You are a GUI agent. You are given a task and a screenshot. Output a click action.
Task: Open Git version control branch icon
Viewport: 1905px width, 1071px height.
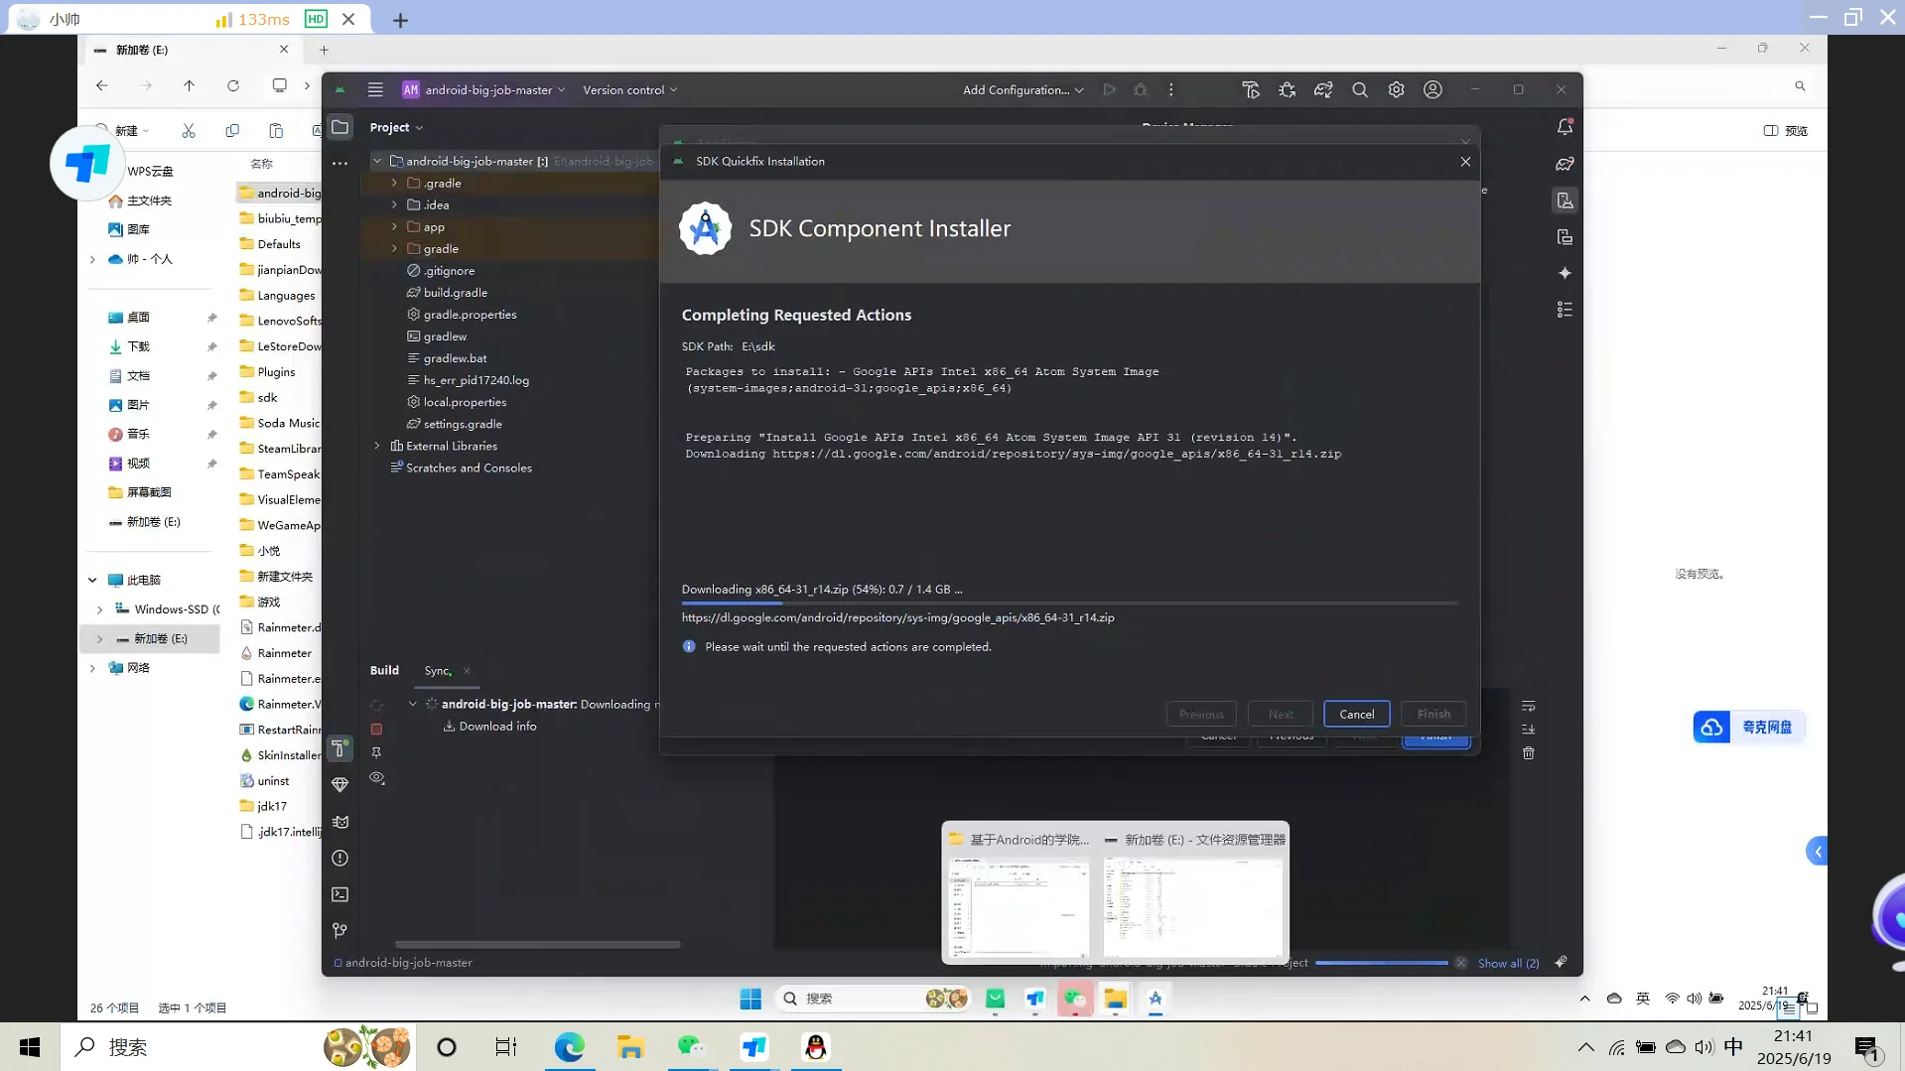tap(340, 930)
